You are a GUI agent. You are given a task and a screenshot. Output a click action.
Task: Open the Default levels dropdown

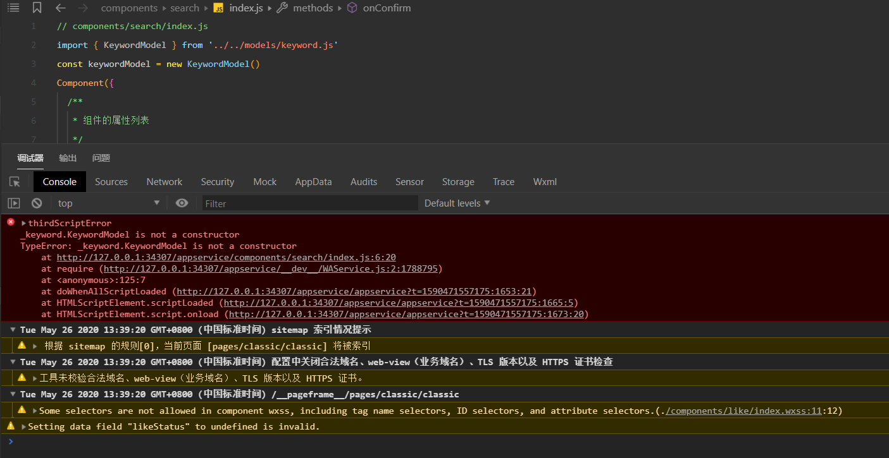pyautogui.click(x=457, y=203)
